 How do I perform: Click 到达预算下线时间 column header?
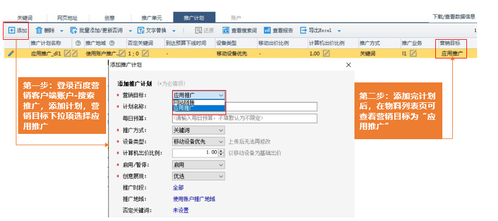tap(186, 43)
